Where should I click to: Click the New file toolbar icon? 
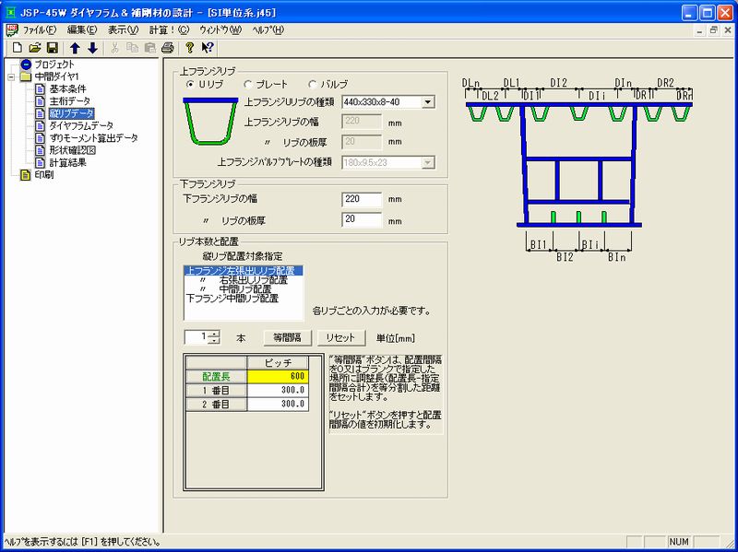coord(18,47)
